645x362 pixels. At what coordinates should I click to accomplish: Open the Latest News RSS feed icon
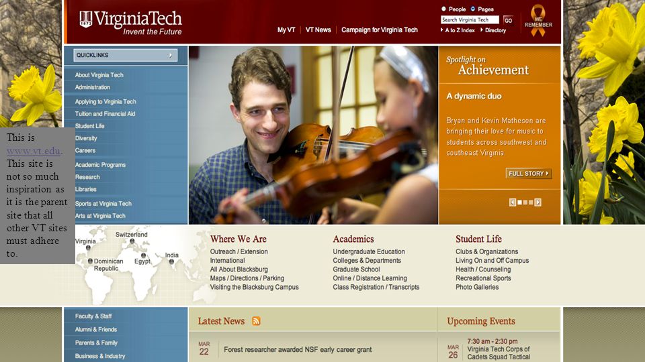(x=256, y=321)
